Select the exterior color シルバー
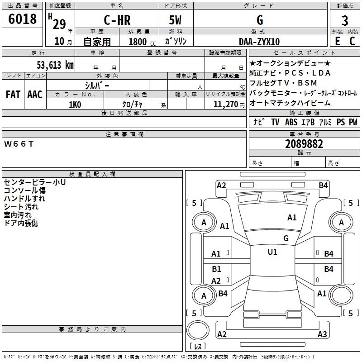Viewport: 362px width, 362px height. point(97,86)
